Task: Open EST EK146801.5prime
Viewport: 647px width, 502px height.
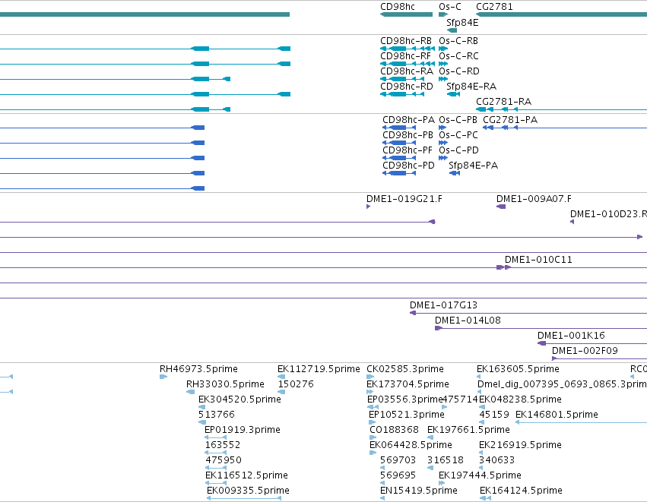Action: coord(557,415)
